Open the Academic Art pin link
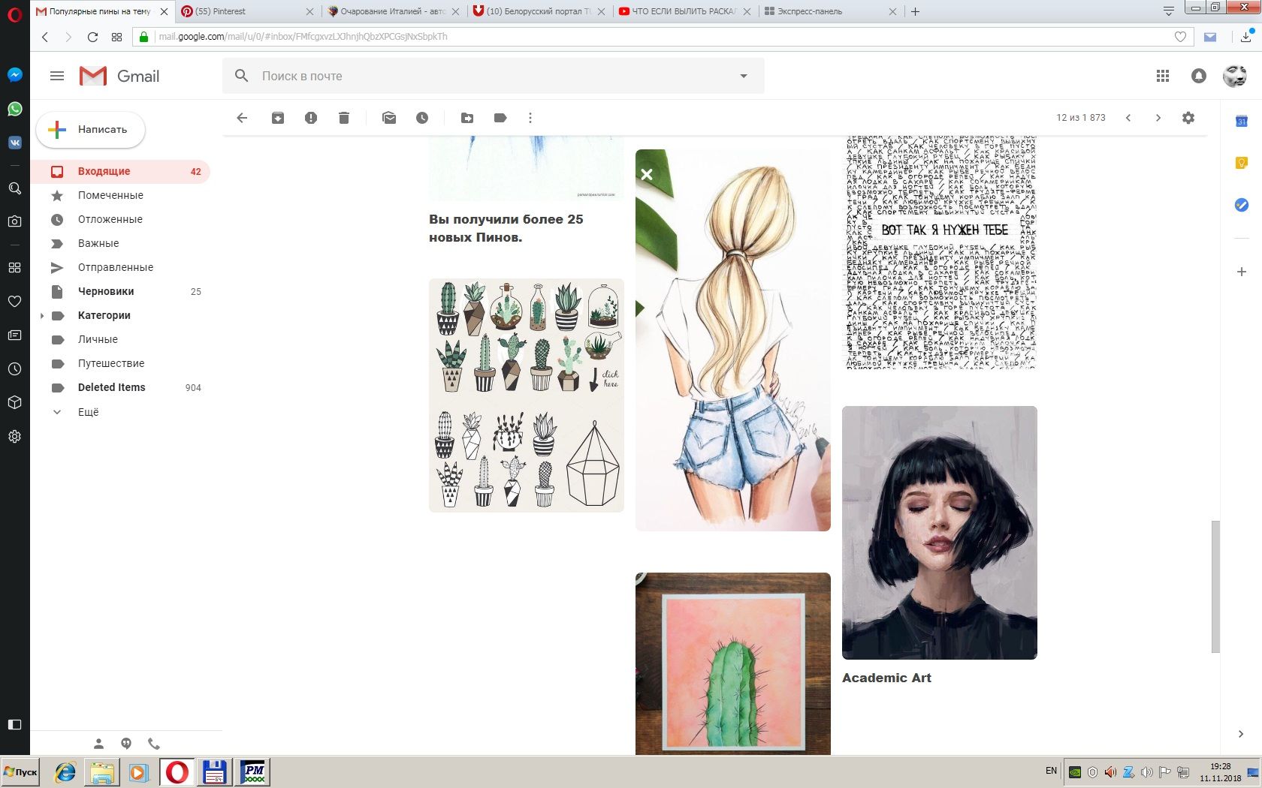 pyautogui.click(x=886, y=678)
